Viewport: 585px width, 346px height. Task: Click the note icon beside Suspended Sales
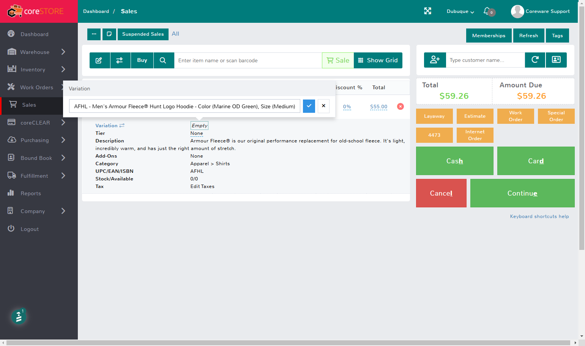(109, 34)
